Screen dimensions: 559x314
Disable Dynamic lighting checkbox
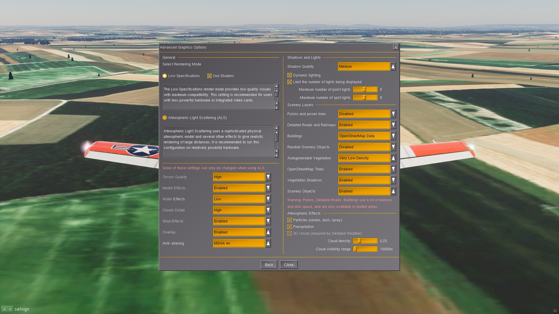(x=290, y=75)
